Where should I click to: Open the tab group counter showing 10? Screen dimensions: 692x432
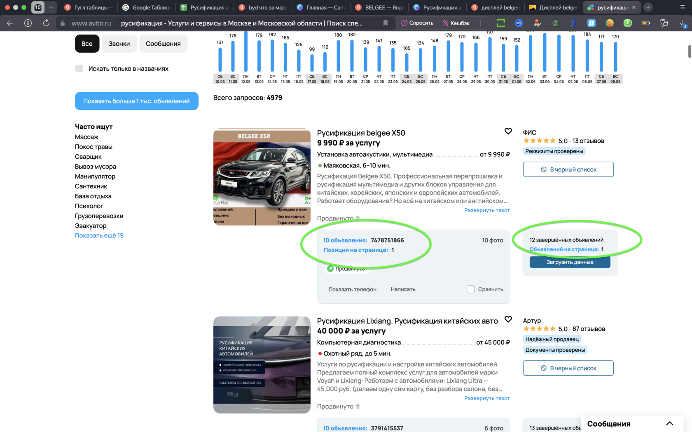38,7
